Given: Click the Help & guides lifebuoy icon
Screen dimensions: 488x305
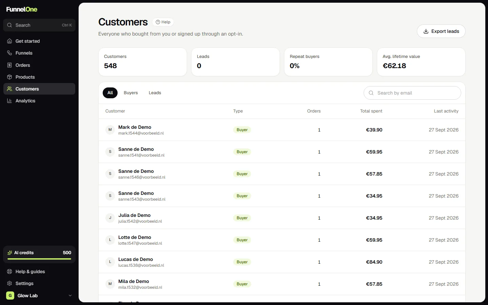Looking at the screenshot, I should point(9,271).
